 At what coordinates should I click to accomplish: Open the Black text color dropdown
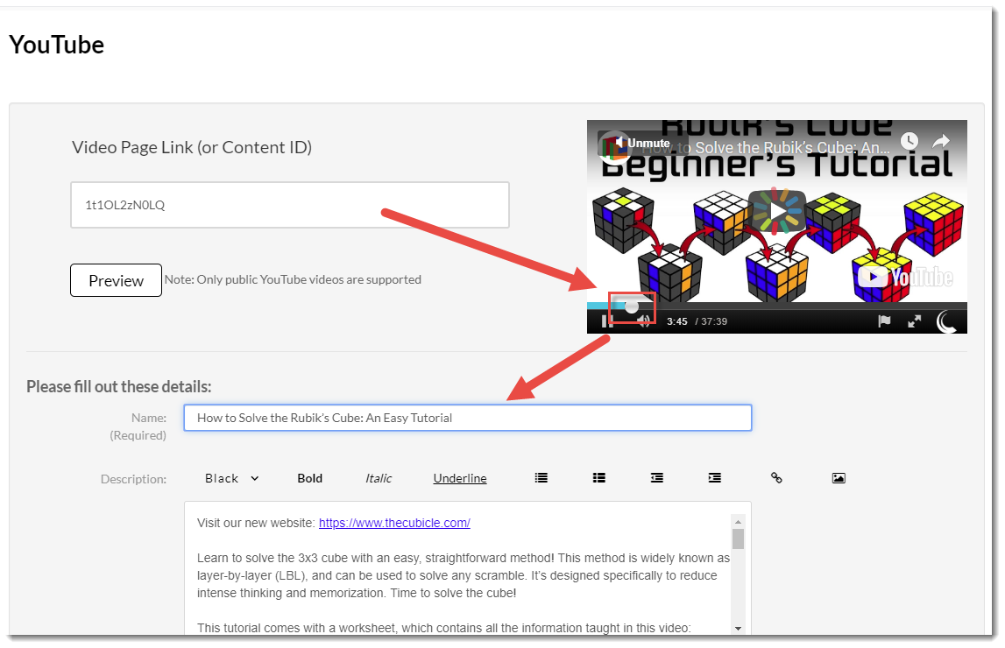point(230,478)
